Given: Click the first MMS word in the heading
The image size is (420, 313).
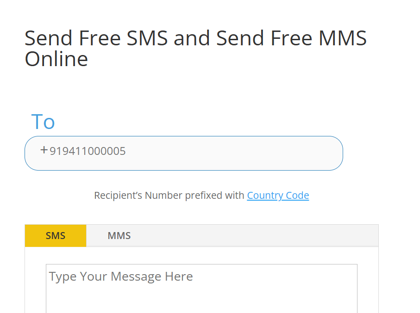Looking at the screenshot, I should coord(343,38).
